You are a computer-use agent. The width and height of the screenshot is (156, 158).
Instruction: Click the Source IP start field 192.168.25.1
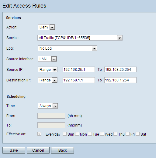click(79, 70)
